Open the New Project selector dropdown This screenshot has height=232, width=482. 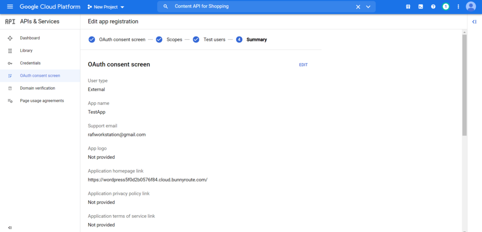(x=106, y=7)
